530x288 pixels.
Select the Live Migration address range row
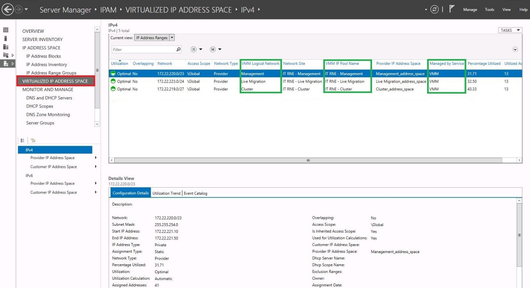tap(216, 81)
